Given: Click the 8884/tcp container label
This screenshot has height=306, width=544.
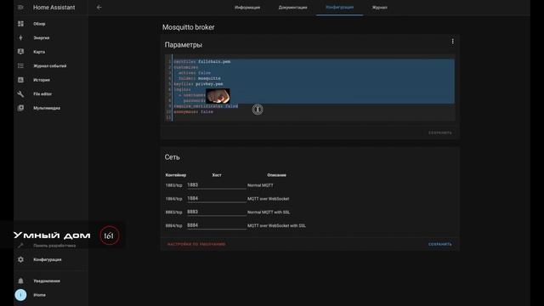Looking at the screenshot, I should [x=173, y=225].
